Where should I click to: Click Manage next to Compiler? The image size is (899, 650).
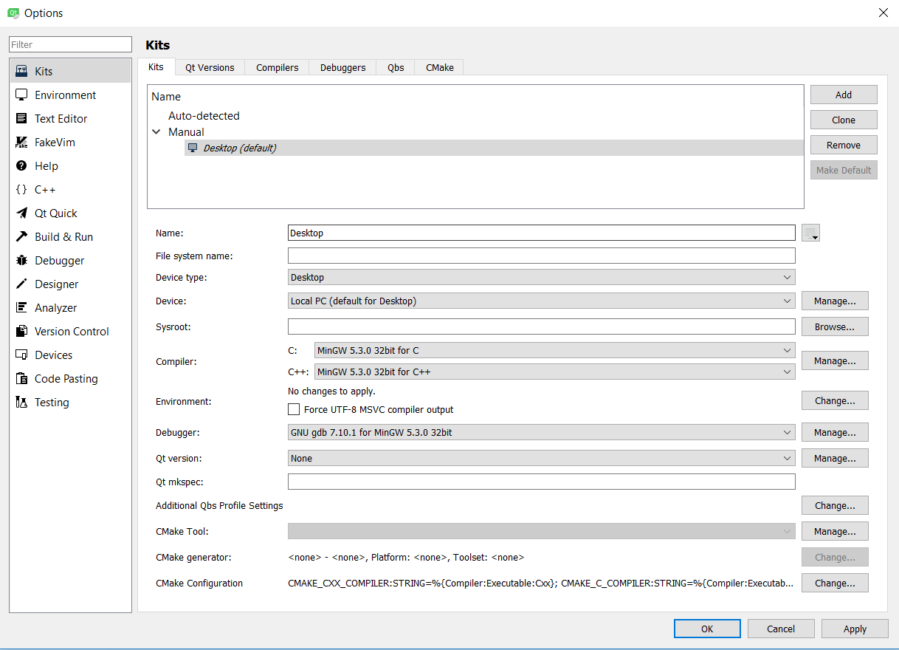pos(835,360)
